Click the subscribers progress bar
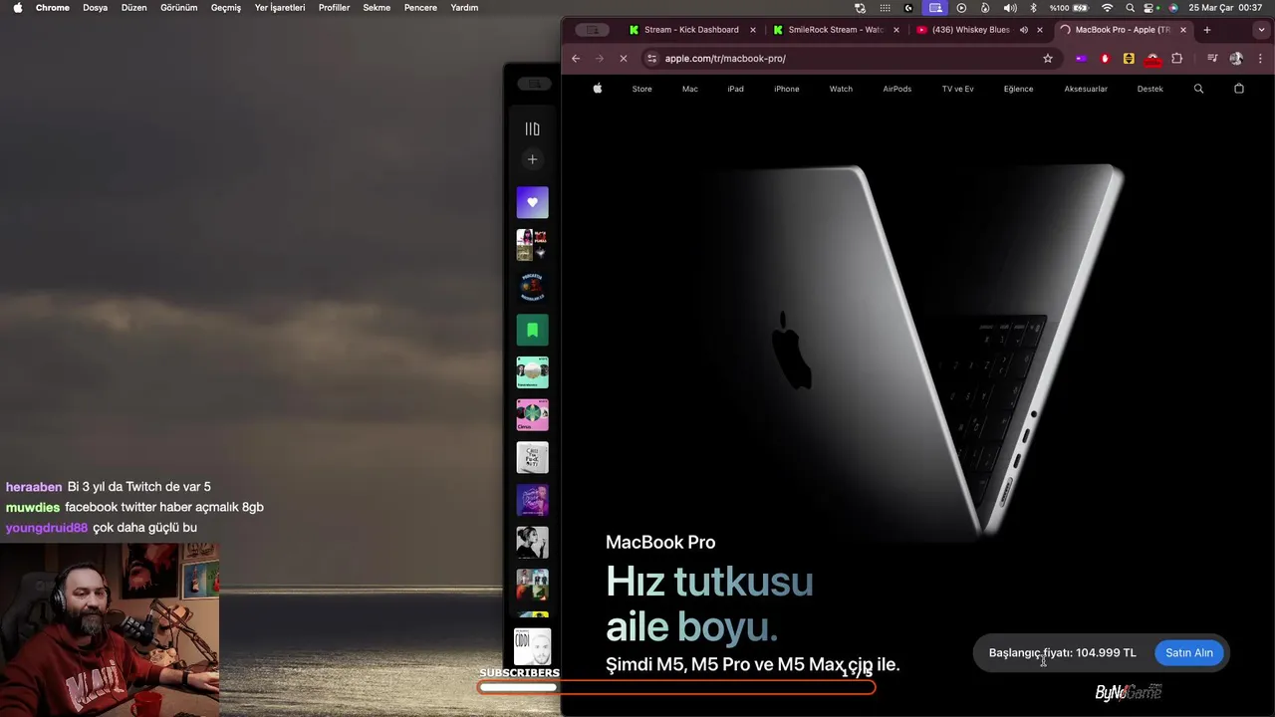1275x717 pixels. point(676,687)
